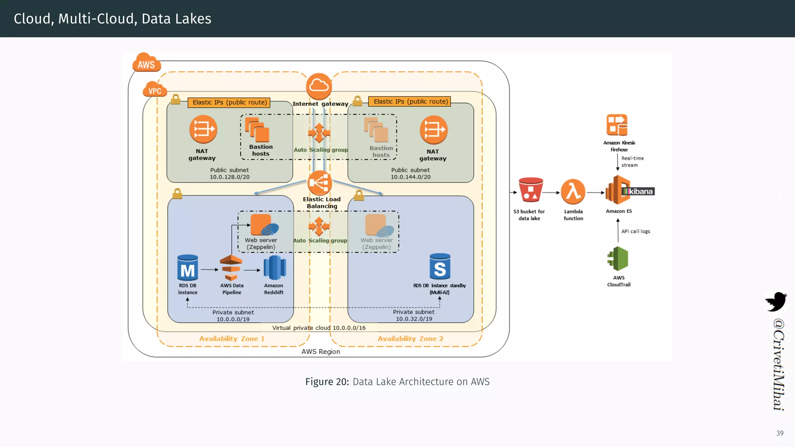Click the Availability Zone 1 label
The width and height of the screenshot is (795, 447).
click(x=232, y=339)
